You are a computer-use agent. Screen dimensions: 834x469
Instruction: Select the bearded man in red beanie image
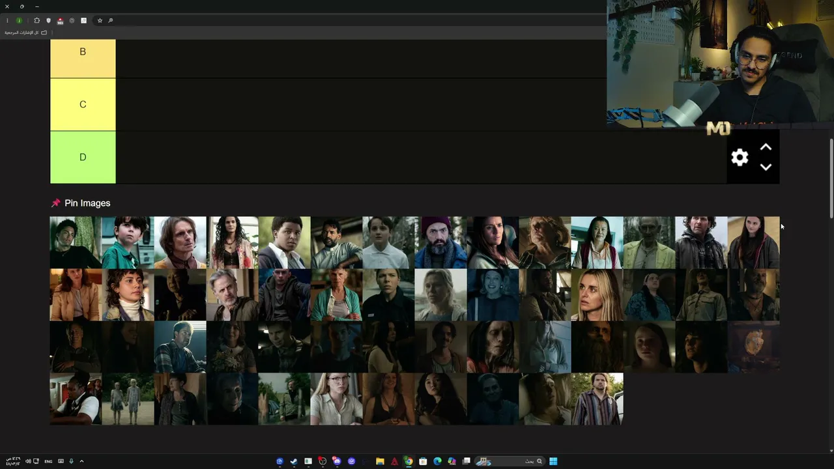pos(440,242)
